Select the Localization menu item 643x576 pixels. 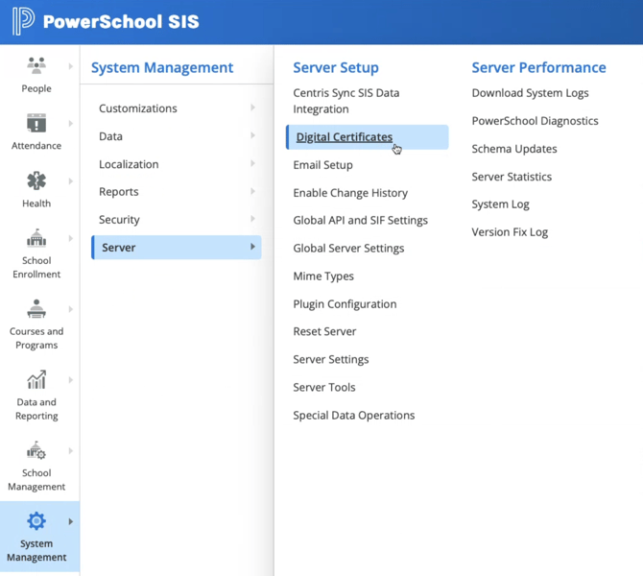tap(129, 164)
